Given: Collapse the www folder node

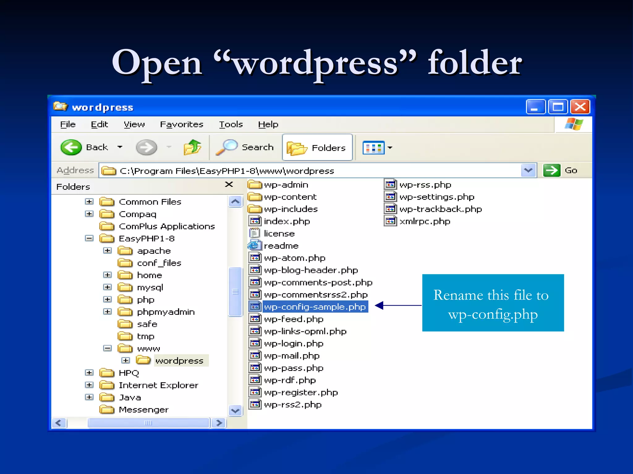Looking at the screenshot, I should (107, 348).
